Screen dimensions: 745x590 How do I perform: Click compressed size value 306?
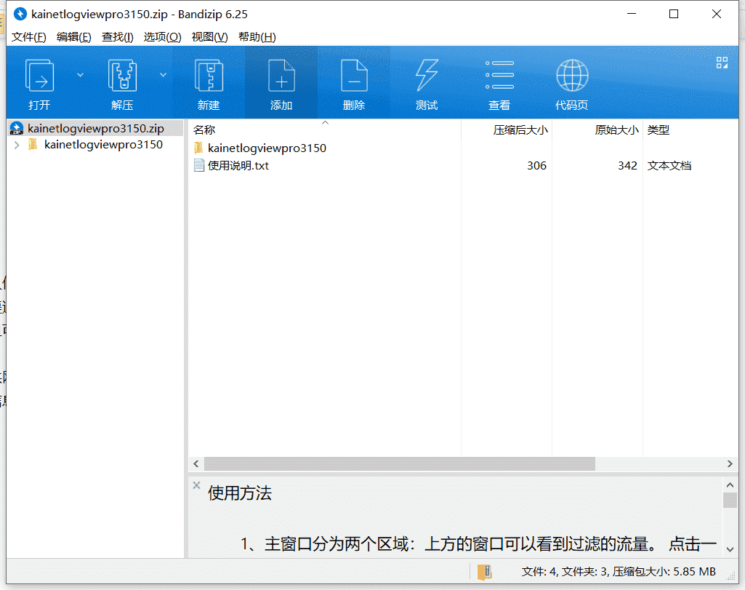point(536,165)
